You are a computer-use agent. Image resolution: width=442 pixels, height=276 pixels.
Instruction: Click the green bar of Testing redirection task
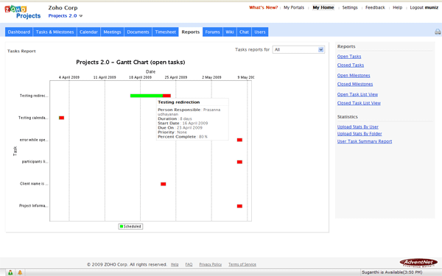pyautogui.click(x=147, y=96)
